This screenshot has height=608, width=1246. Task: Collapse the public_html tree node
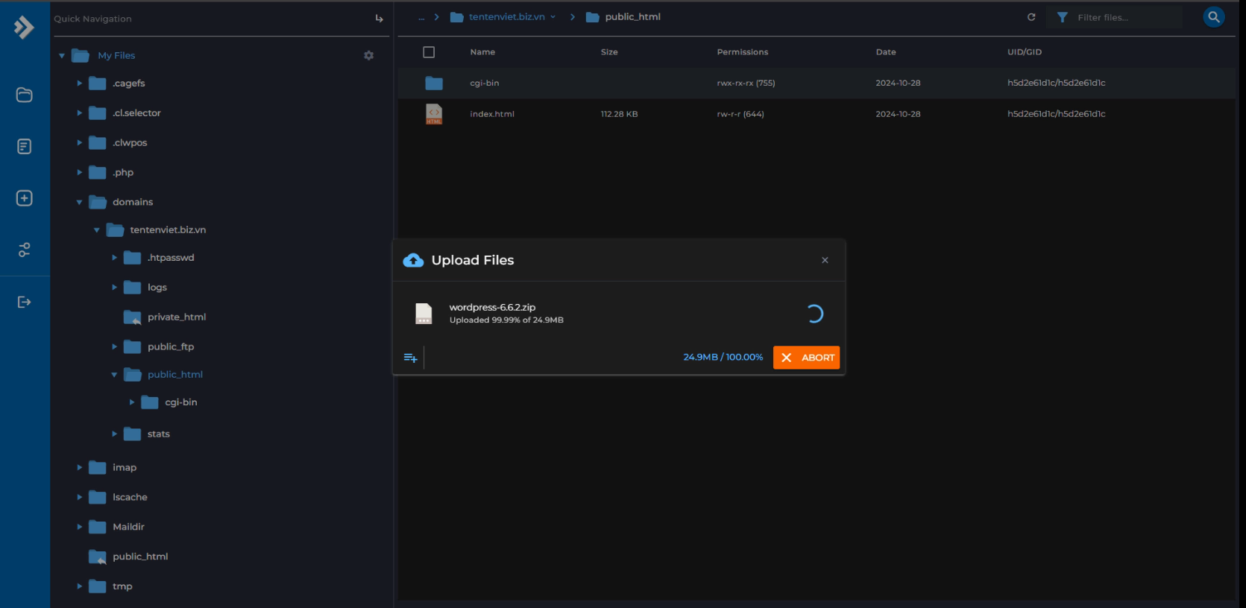click(x=114, y=375)
